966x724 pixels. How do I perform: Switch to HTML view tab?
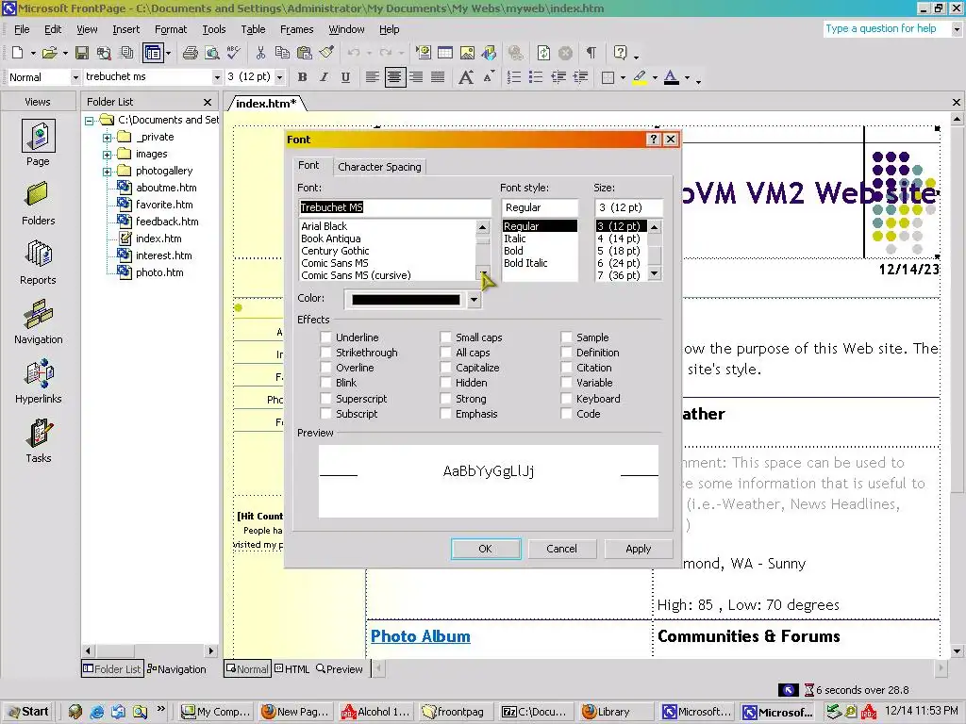[x=292, y=669]
